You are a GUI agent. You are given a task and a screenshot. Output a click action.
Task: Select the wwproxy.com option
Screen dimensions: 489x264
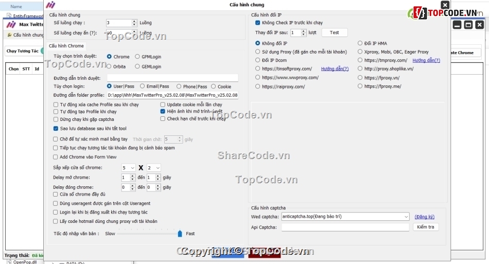click(x=257, y=77)
